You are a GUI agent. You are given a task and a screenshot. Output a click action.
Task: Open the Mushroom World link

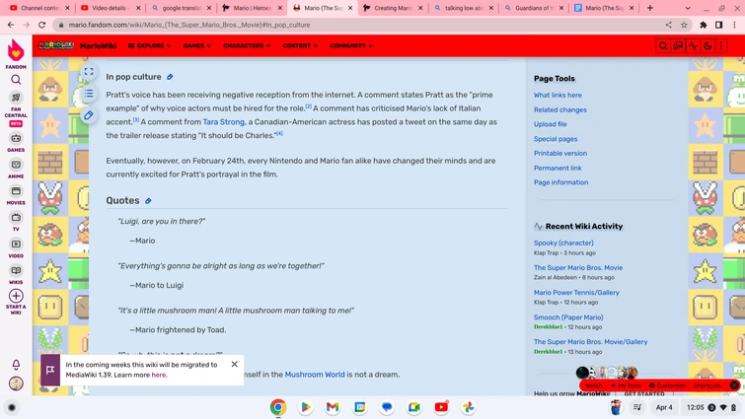pos(315,375)
